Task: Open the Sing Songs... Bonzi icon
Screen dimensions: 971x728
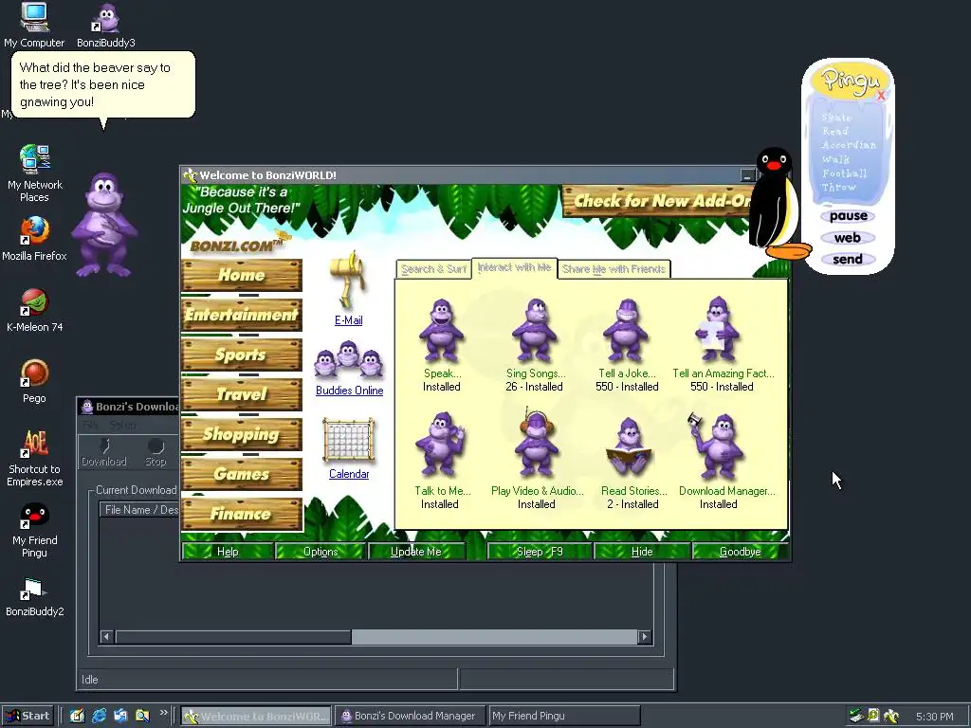Action: pyautogui.click(x=534, y=331)
